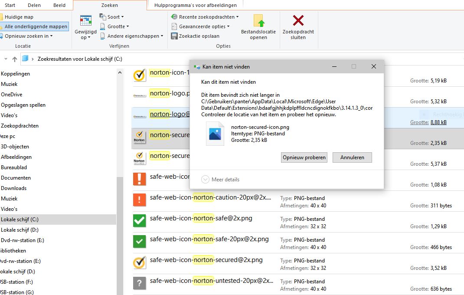Expand Geavanceerde opties dropdown

[x=201, y=26]
